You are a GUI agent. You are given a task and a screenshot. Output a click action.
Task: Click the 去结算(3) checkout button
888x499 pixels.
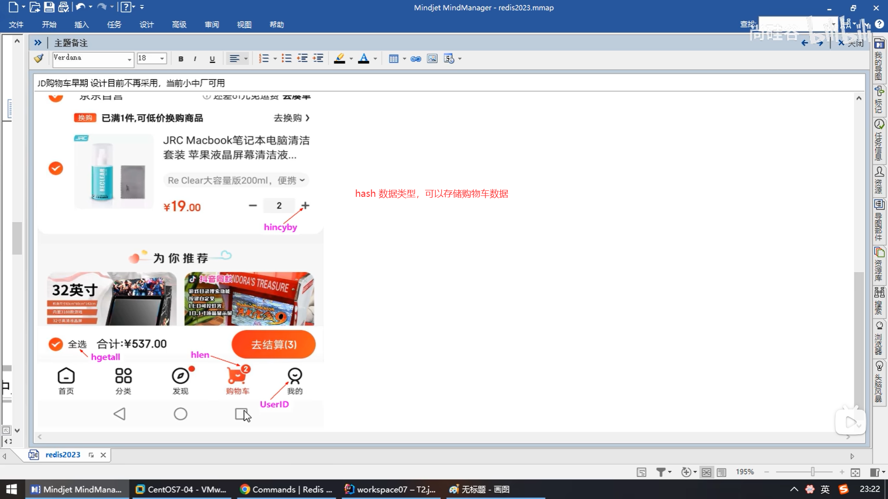point(273,344)
